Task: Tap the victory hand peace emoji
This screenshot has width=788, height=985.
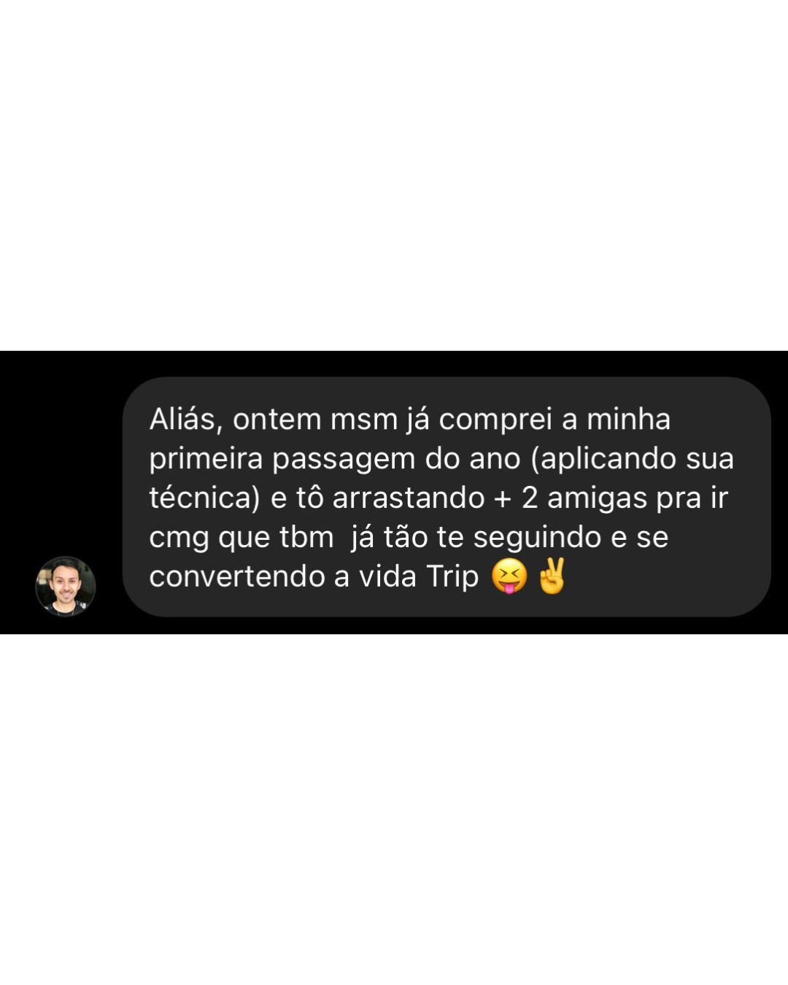Action: [552, 576]
